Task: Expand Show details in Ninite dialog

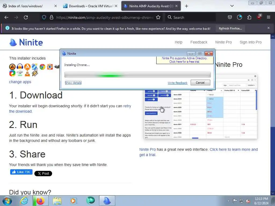Action: click(x=73, y=83)
